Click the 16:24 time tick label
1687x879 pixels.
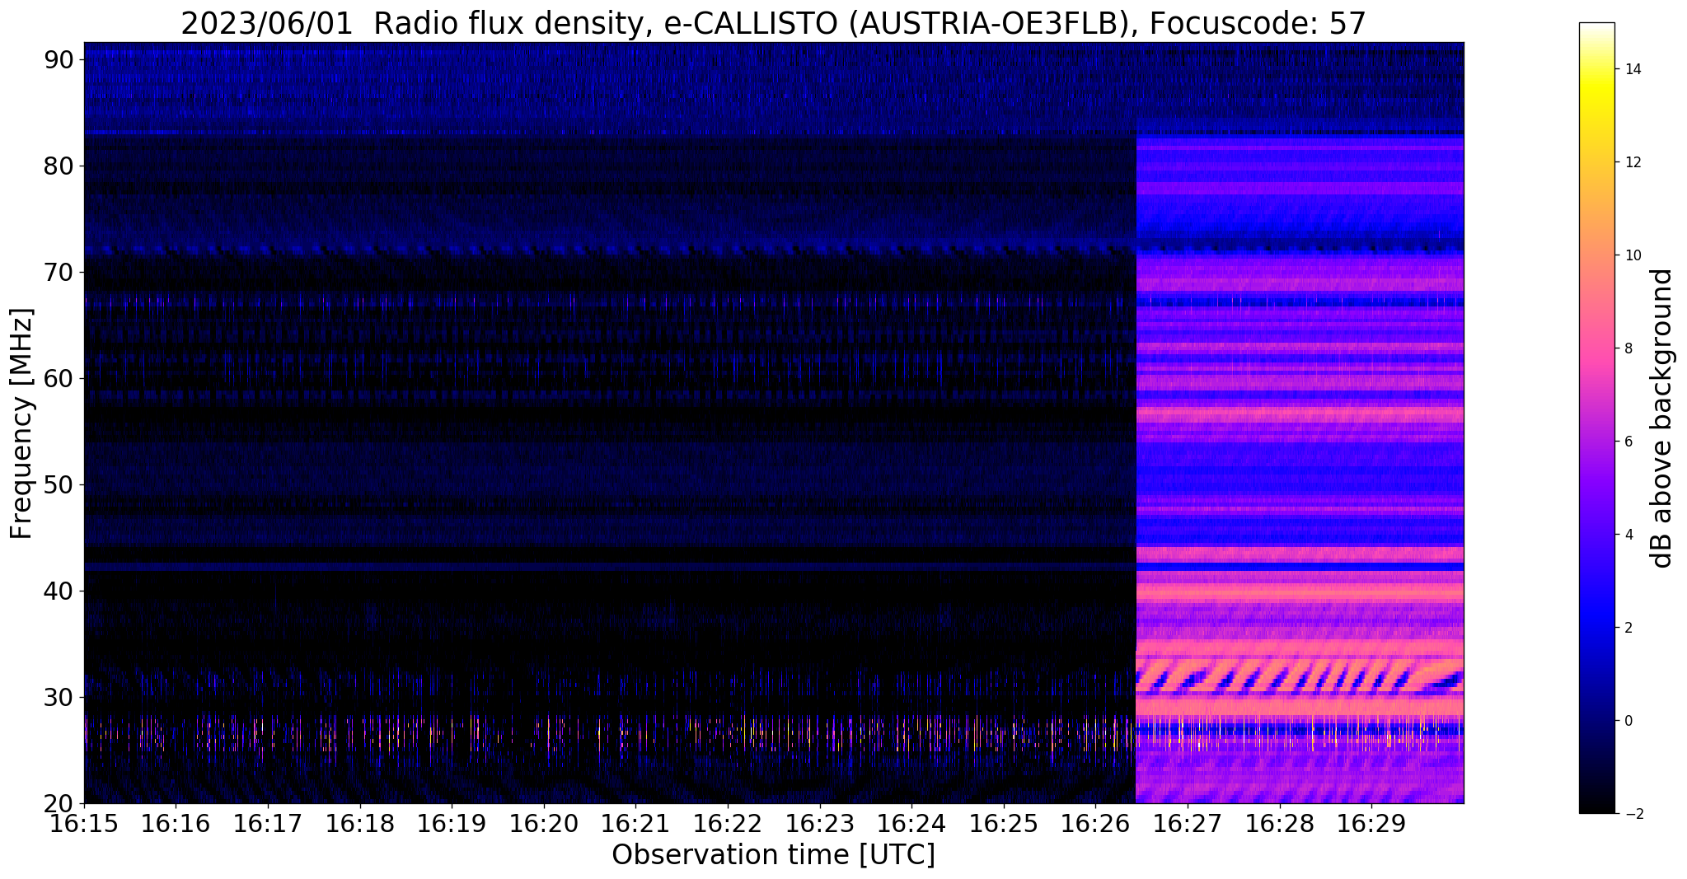pos(911,823)
